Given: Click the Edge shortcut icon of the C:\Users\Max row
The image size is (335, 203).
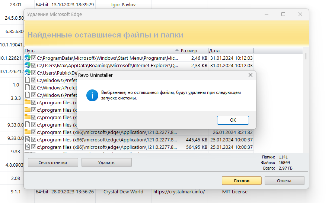Looking at the screenshot, I should pyautogui.click(x=27, y=65).
